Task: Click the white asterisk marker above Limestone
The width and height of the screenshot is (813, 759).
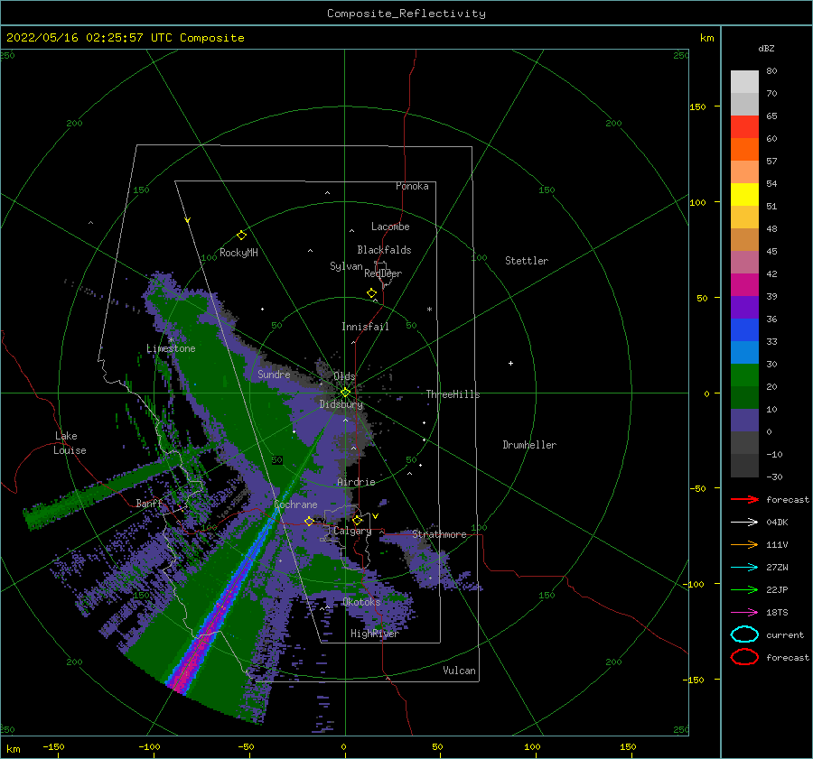Action: (x=171, y=340)
